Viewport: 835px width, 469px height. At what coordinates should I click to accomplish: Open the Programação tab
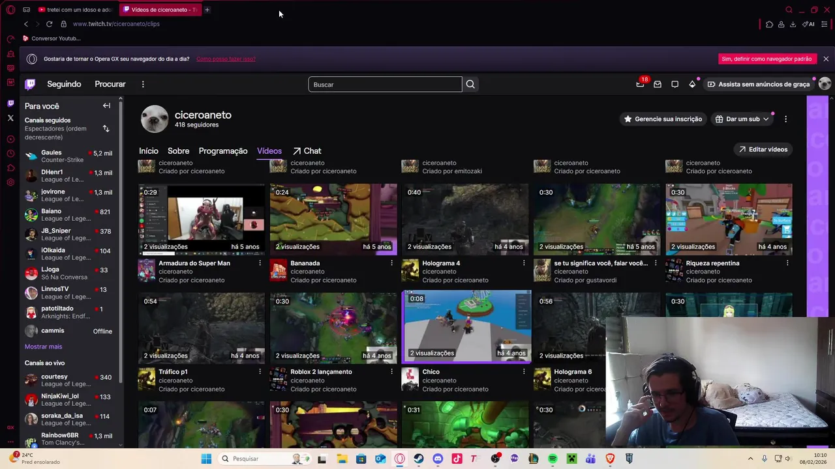223,150
